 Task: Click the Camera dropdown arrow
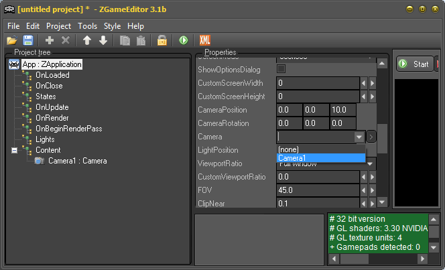(359, 137)
